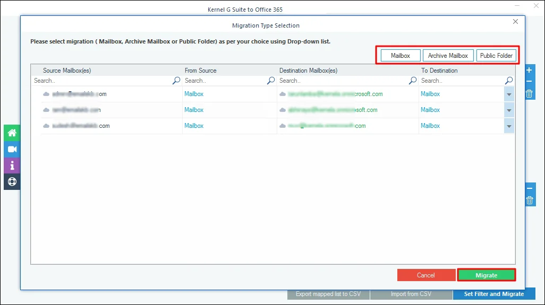545x305 pixels.
Task: Select the Archive Mailbox type button
Action: tap(448, 56)
